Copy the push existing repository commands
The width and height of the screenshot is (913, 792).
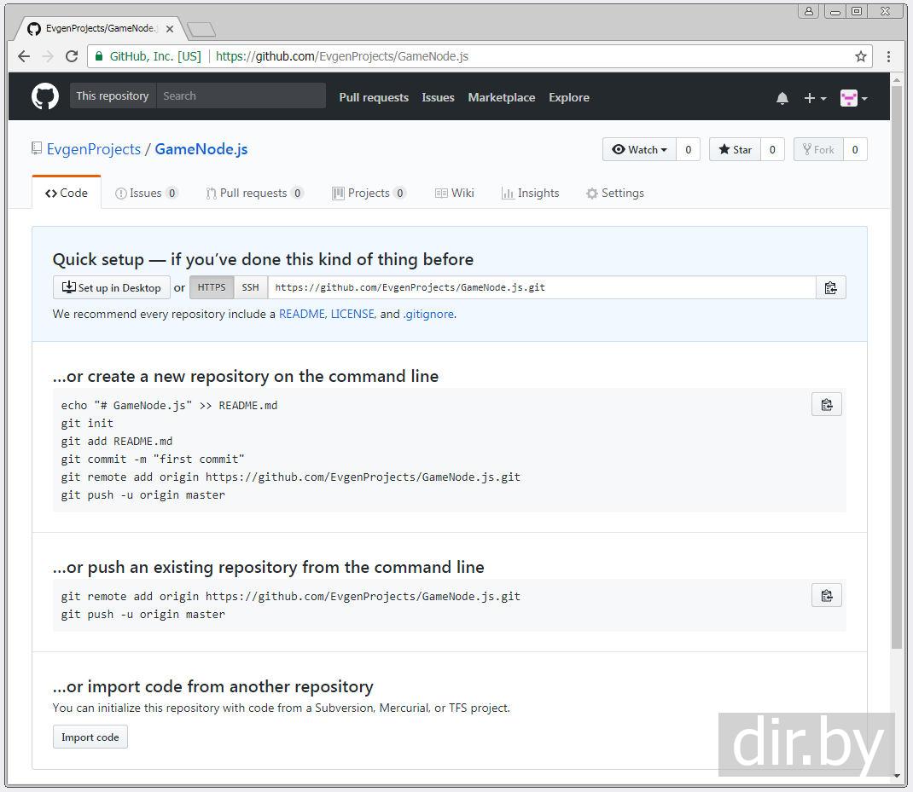click(x=826, y=596)
